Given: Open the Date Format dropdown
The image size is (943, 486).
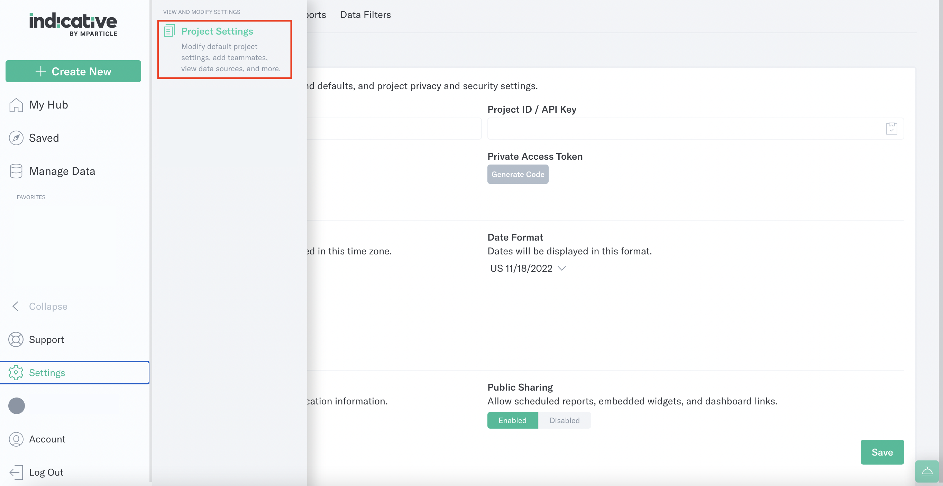Looking at the screenshot, I should click(528, 268).
